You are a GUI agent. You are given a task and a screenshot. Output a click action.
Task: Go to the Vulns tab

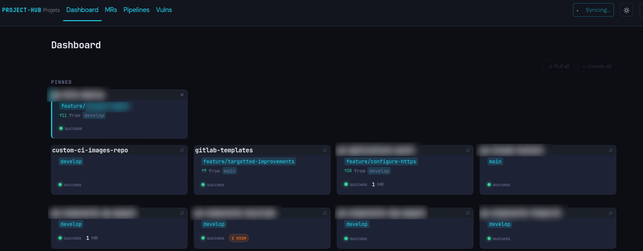(x=164, y=10)
